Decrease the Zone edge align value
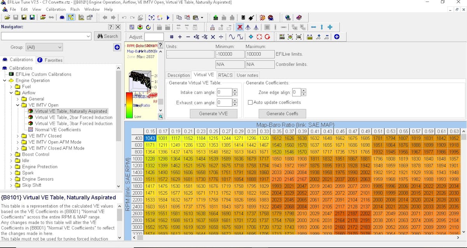 click(x=304, y=94)
